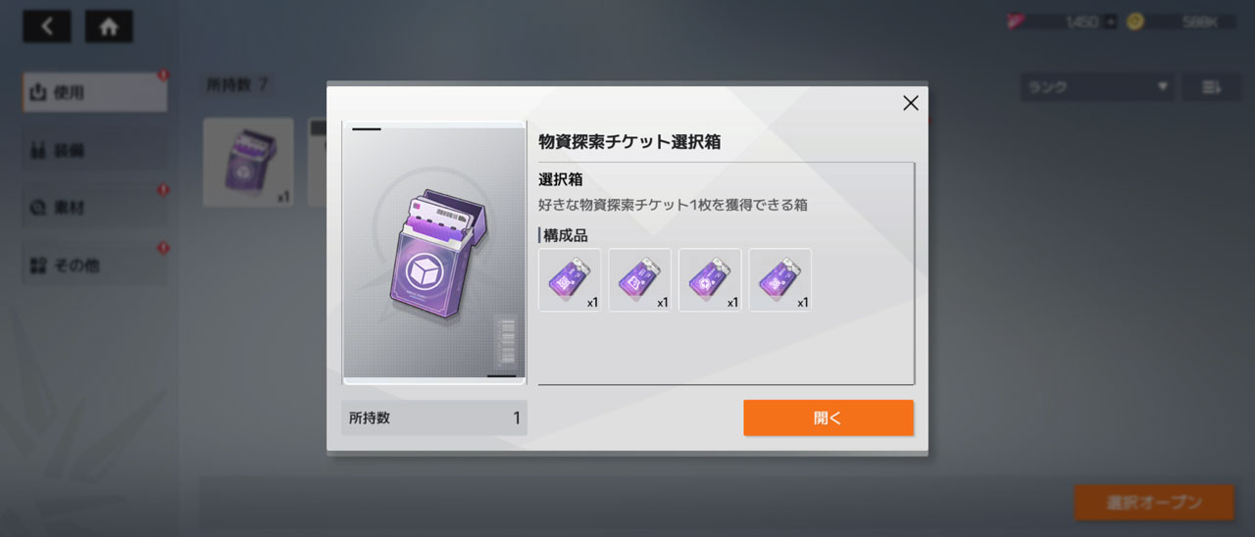Add premium currency with plus icon
This screenshot has width=1255, height=537.
click(1110, 22)
